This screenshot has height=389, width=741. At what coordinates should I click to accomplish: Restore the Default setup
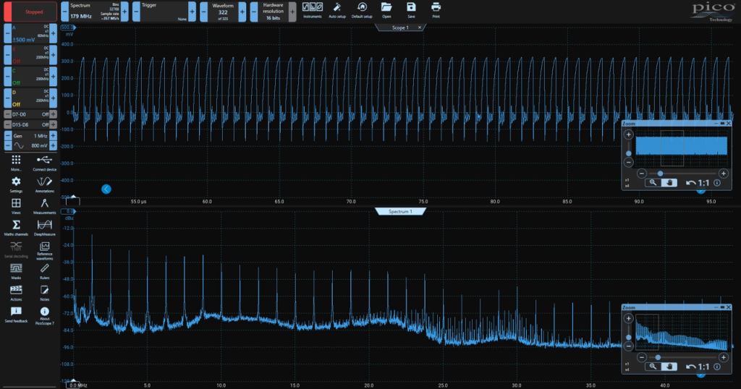(362, 10)
